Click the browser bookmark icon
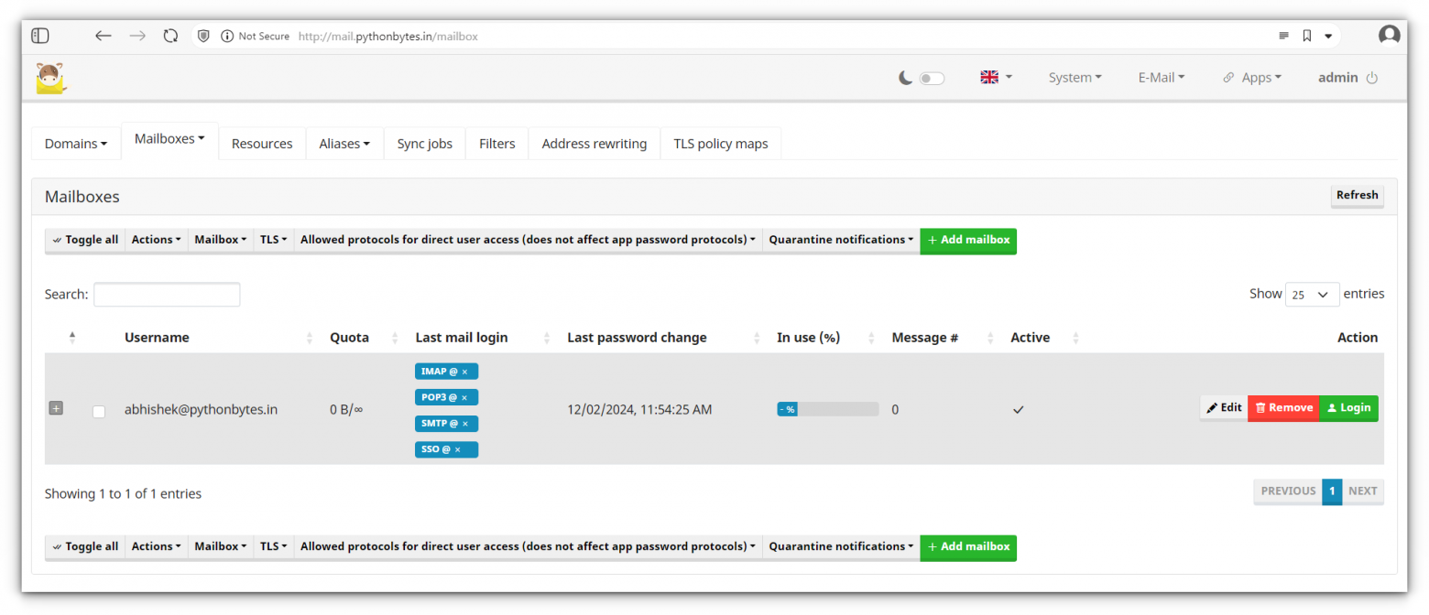This screenshot has width=1429, height=615. tap(1306, 36)
